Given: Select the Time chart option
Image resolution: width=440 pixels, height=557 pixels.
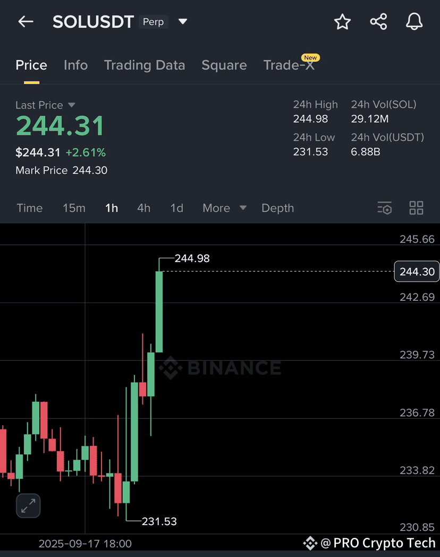Looking at the screenshot, I should pyautogui.click(x=29, y=208).
